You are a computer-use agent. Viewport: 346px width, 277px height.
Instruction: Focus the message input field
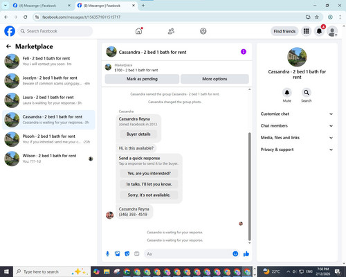188,254
